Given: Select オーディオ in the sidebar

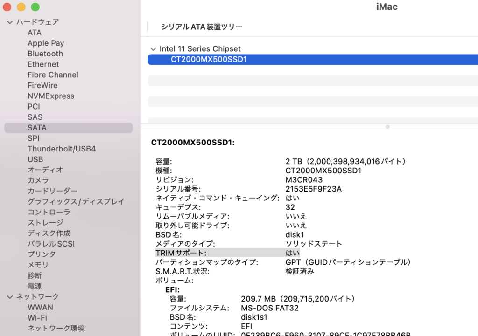Looking at the screenshot, I should point(45,170).
